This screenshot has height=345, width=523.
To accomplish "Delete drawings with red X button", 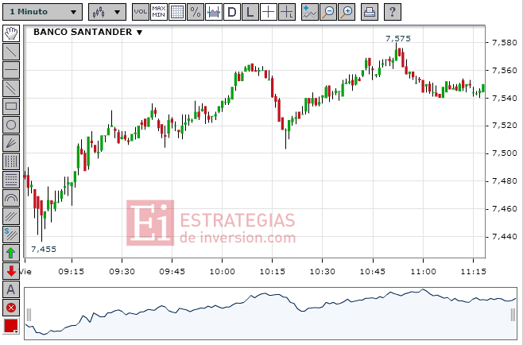I will 11,308.
